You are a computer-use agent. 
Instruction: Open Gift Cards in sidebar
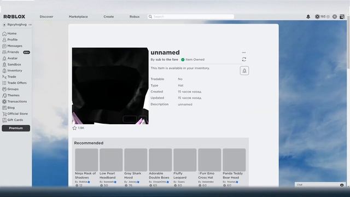pyautogui.click(x=13, y=120)
